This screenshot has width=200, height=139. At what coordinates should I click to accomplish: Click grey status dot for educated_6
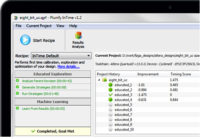point(111,110)
